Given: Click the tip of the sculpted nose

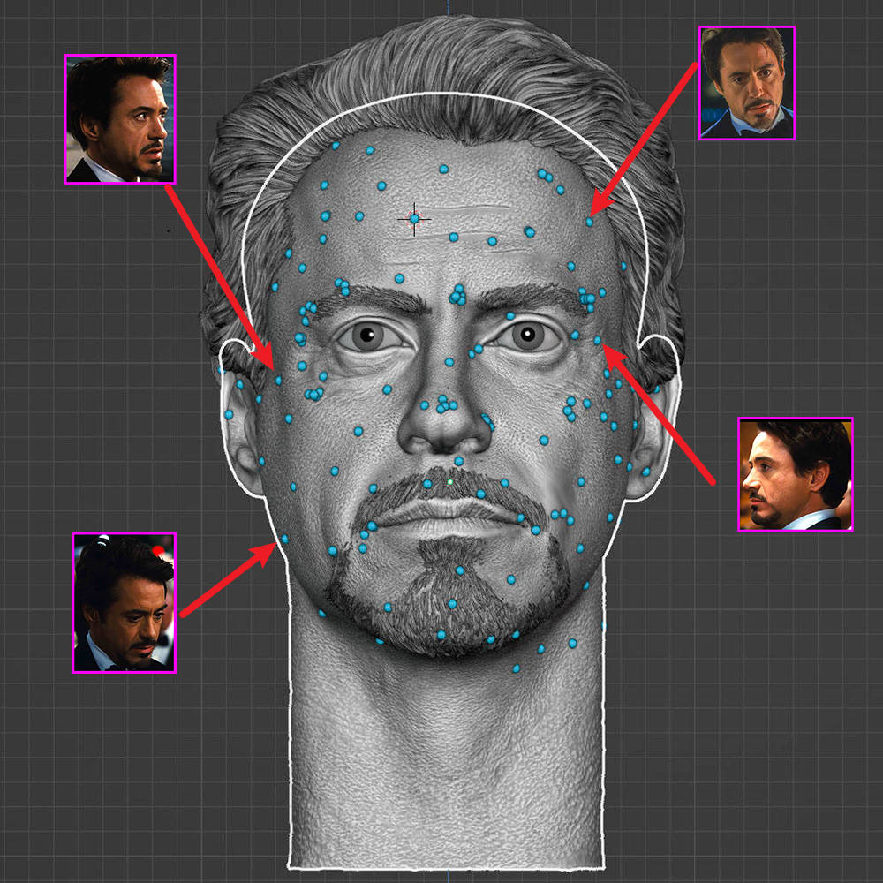Looking at the screenshot, I should coord(446,431).
